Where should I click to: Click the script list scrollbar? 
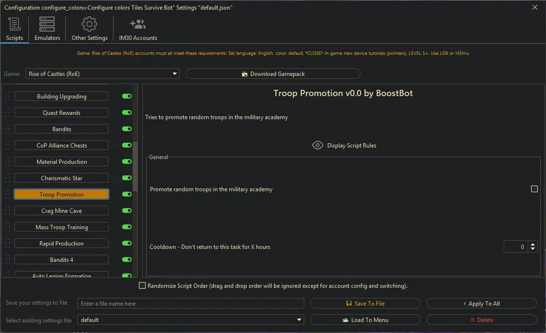pyautogui.click(x=135, y=166)
